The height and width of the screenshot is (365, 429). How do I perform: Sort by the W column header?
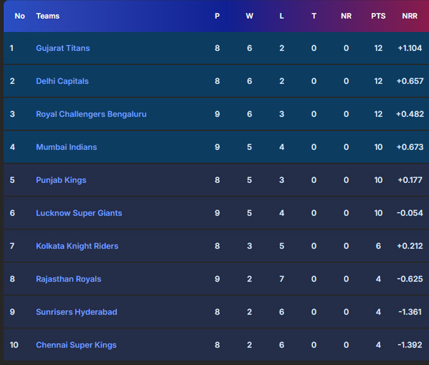point(249,16)
